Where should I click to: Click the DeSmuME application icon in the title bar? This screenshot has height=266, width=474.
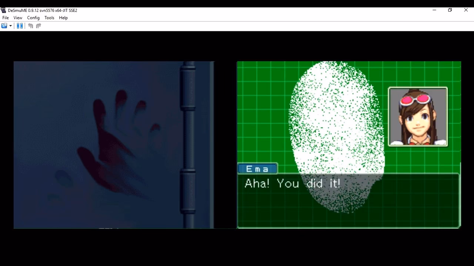[3, 10]
